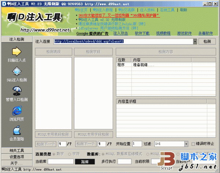Click the MSSQL专用表段检测 button
The height and width of the screenshot is (173, 220).
point(54,134)
